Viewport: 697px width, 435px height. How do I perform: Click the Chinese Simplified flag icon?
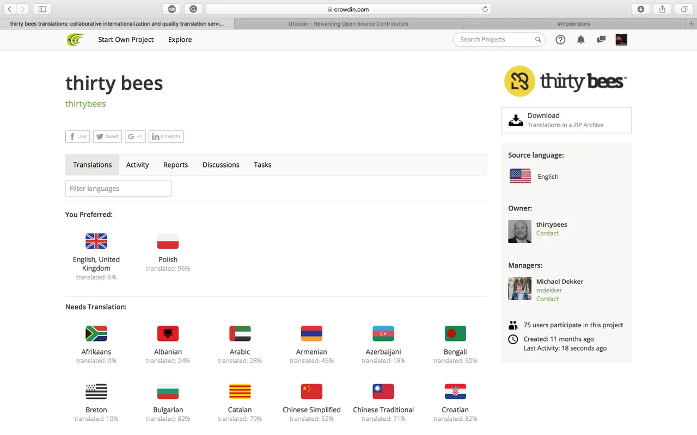tap(311, 391)
